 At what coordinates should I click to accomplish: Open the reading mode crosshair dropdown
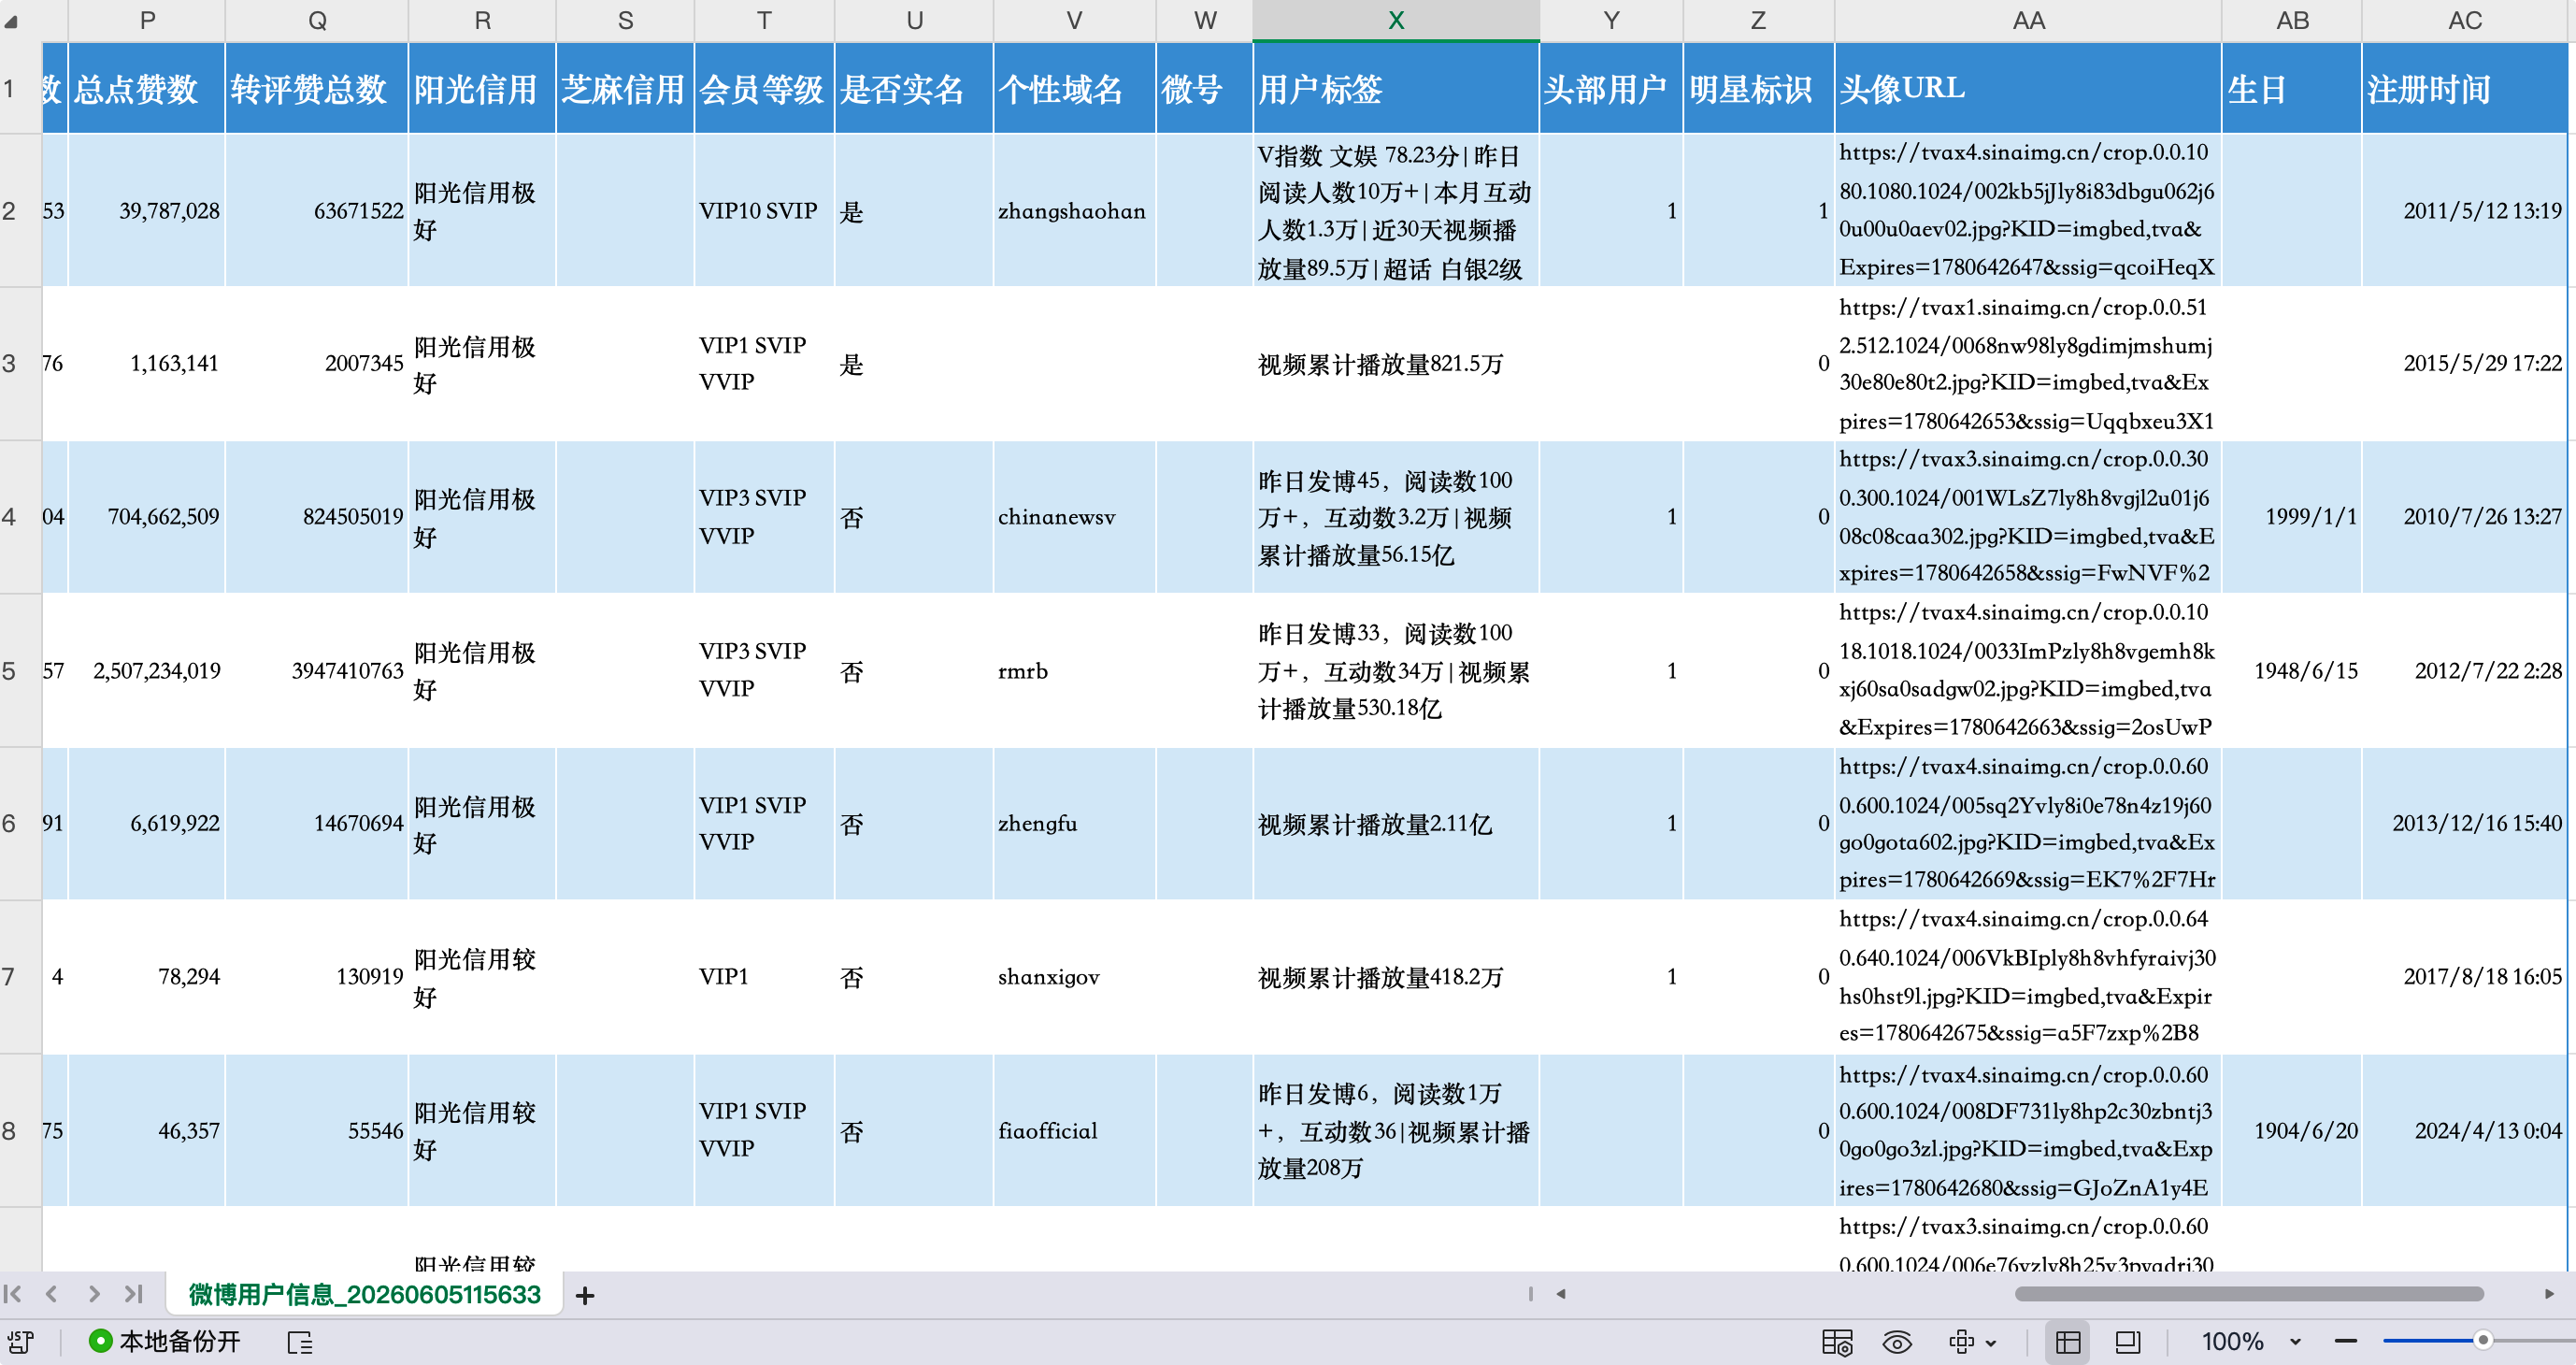pos(1972,1342)
